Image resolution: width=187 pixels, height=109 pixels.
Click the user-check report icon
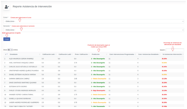tap(7, 7)
